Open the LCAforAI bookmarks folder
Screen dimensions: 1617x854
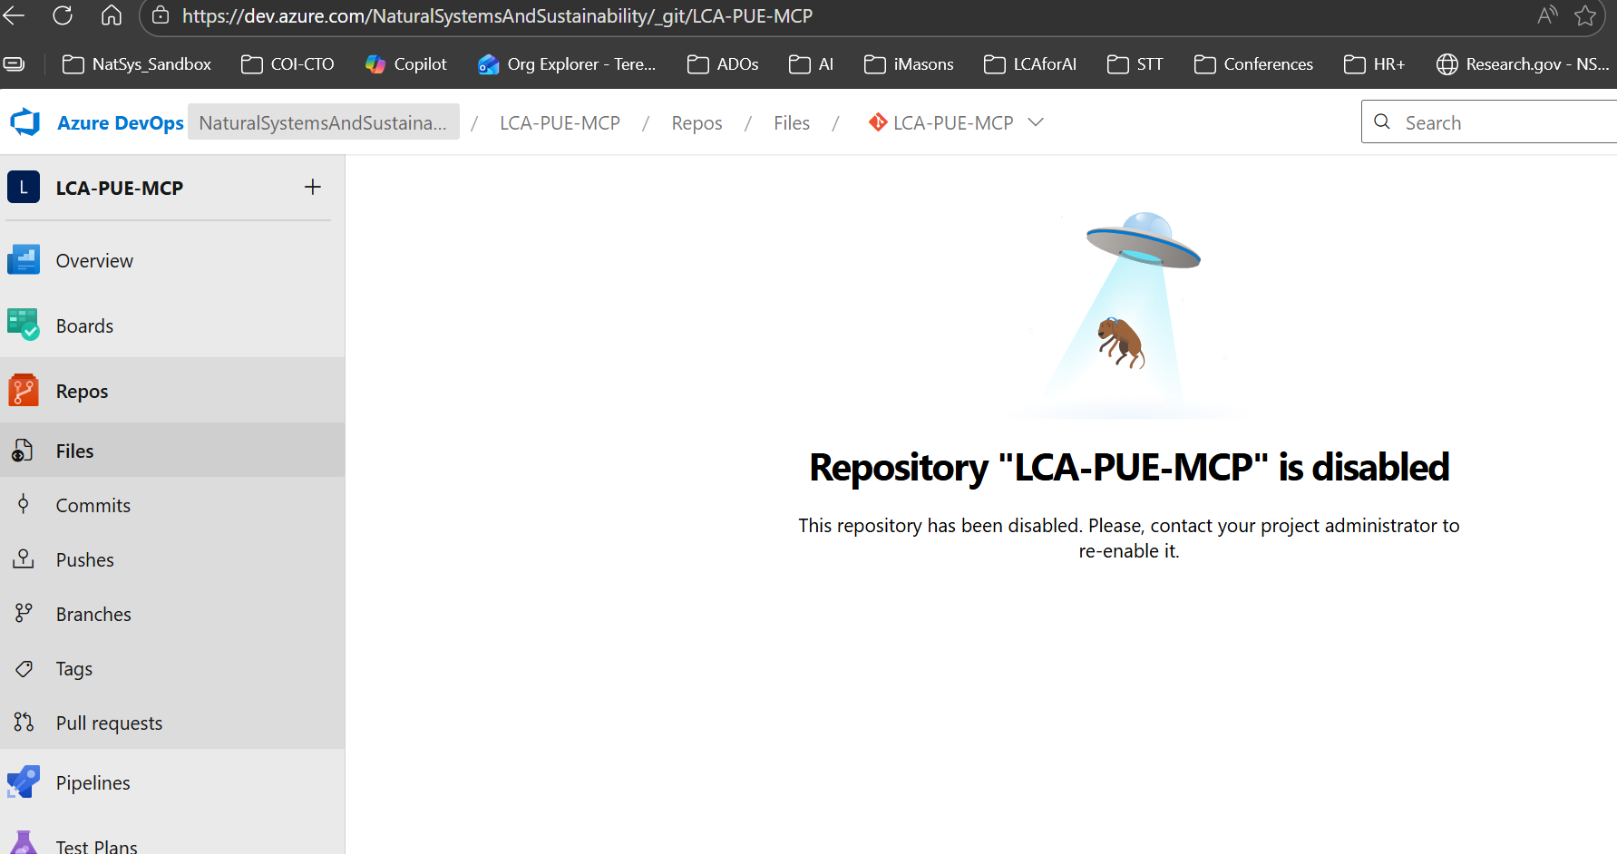pos(1030,64)
